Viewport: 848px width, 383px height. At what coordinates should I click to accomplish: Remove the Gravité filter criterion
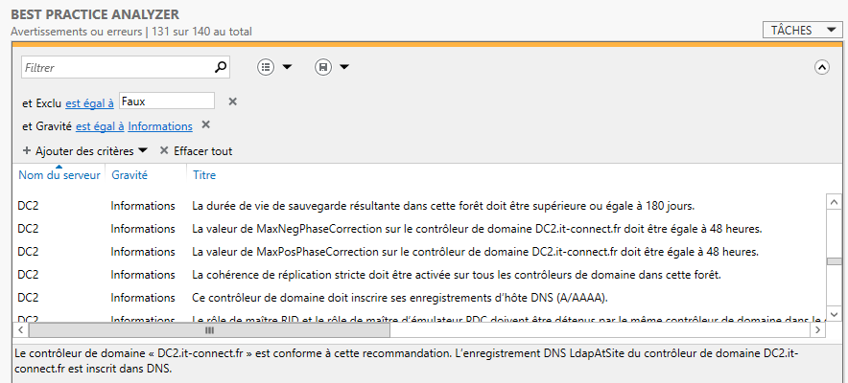(205, 125)
